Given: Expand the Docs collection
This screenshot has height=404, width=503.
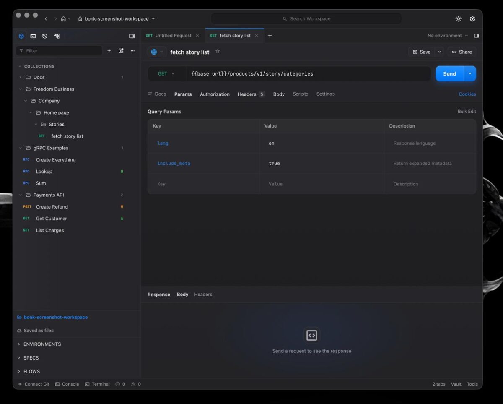Looking at the screenshot, I should coord(20,78).
